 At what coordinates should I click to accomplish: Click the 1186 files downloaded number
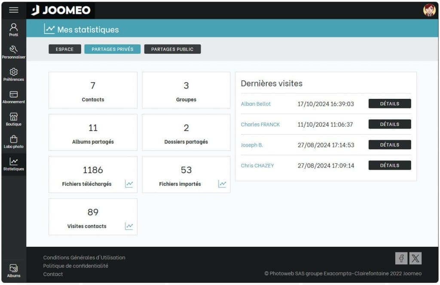click(93, 170)
